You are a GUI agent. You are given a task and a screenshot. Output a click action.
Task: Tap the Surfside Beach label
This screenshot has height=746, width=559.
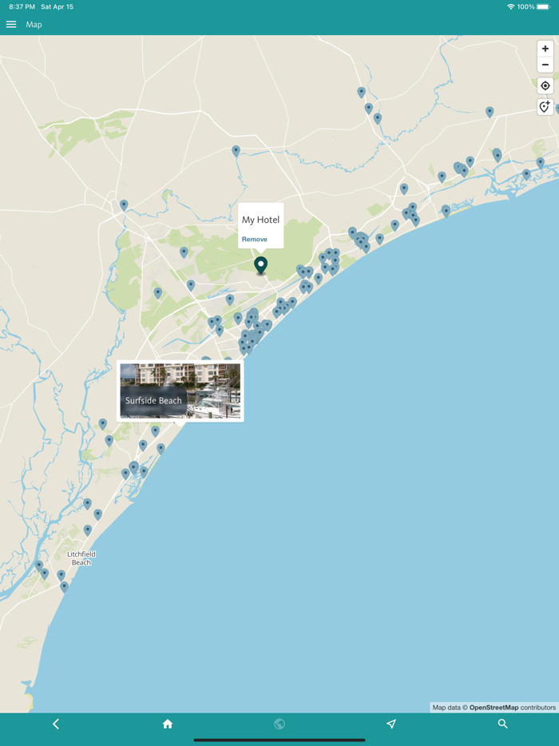(x=153, y=401)
